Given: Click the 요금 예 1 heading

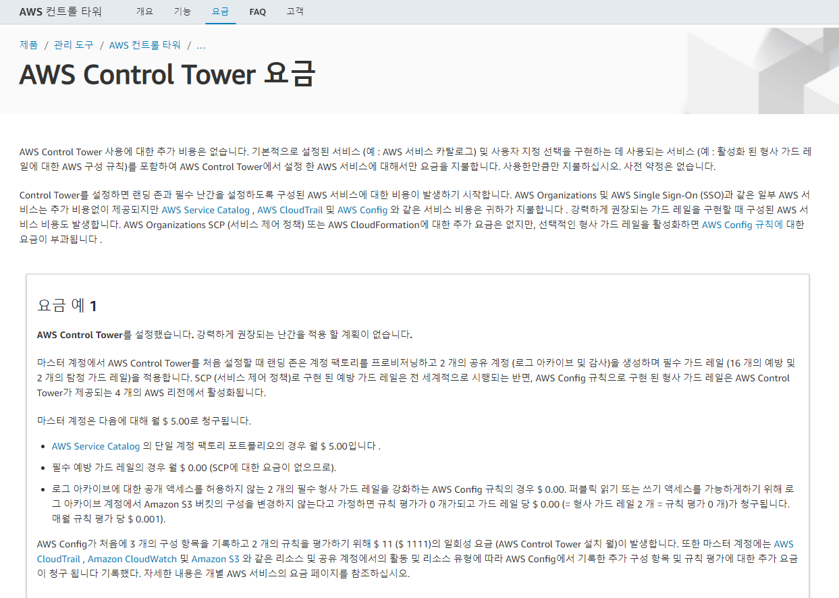Looking at the screenshot, I should 67,306.
